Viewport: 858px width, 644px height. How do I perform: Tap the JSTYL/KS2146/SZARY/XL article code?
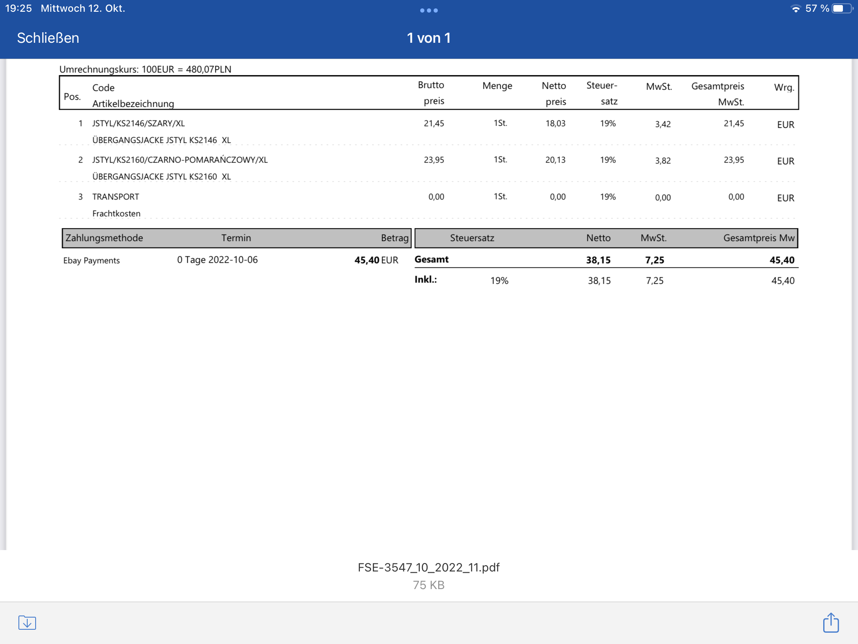point(138,123)
